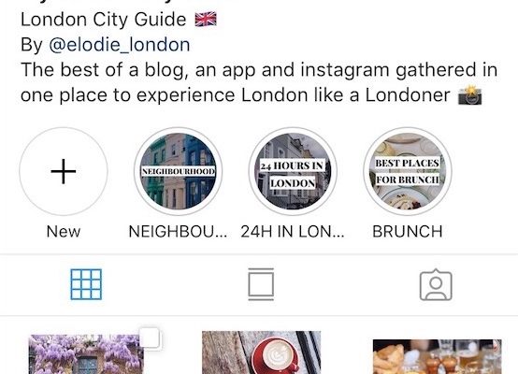
Task: Switch to grid view of posts
Action: (x=86, y=284)
